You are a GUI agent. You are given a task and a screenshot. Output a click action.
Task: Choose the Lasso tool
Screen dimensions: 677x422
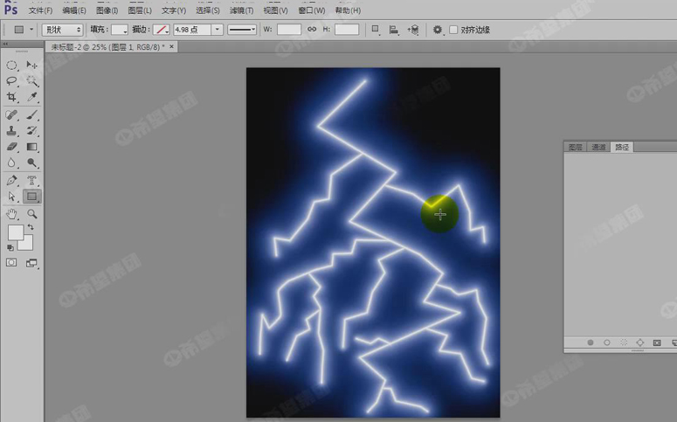[x=12, y=81]
